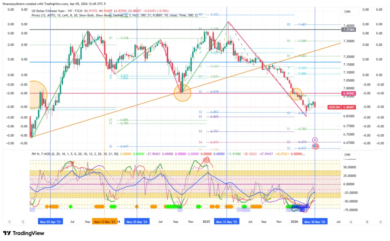Click the orange Mon 13 Nov '23 date marker
The height and width of the screenshot is (241, 390).
click(x=104, y=222)
